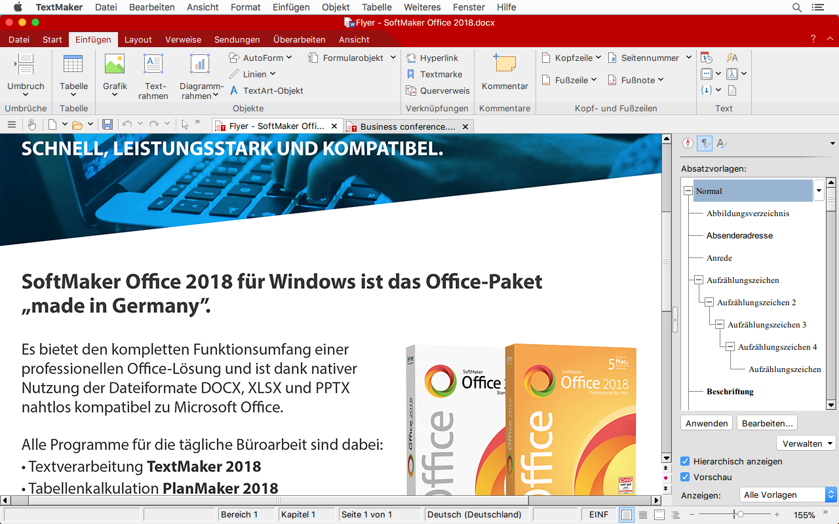The width and height of the screenshot is (839, 524).
Task: Switch to master pages view icon
Action: coord(659,515)
